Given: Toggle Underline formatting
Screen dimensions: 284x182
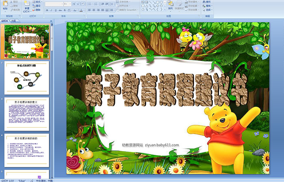Looking at the screenshot, I should point(56,10).
